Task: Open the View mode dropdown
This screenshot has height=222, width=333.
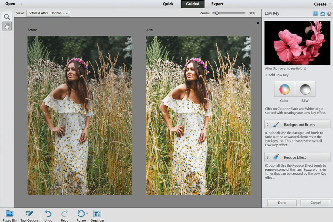Action: [x=48, y=13]
